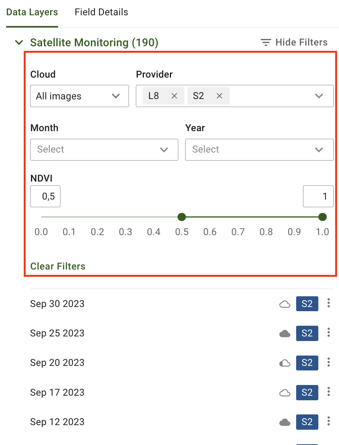Open the Cloud dropdown showing All images
Screen dimensions: 339x445
pos(80,96)
